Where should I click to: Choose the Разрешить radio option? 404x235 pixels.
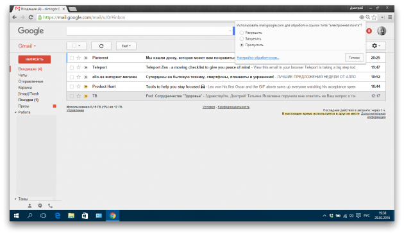[241, 33]
